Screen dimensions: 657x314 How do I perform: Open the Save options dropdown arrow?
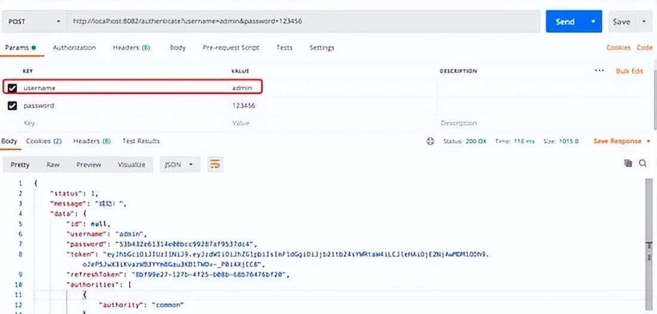pos(644,21)
